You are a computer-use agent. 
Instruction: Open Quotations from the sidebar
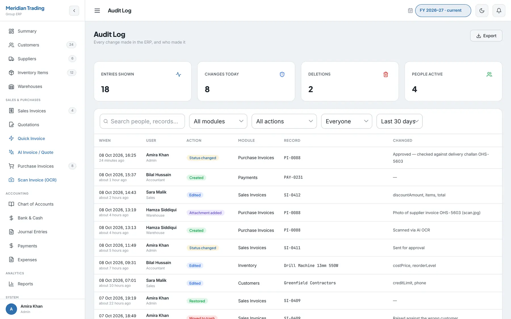click(42, 125)
